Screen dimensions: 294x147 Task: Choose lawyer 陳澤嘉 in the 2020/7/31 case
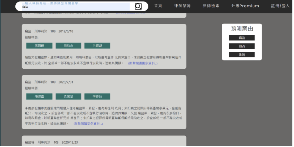click(x=40, y=97)
